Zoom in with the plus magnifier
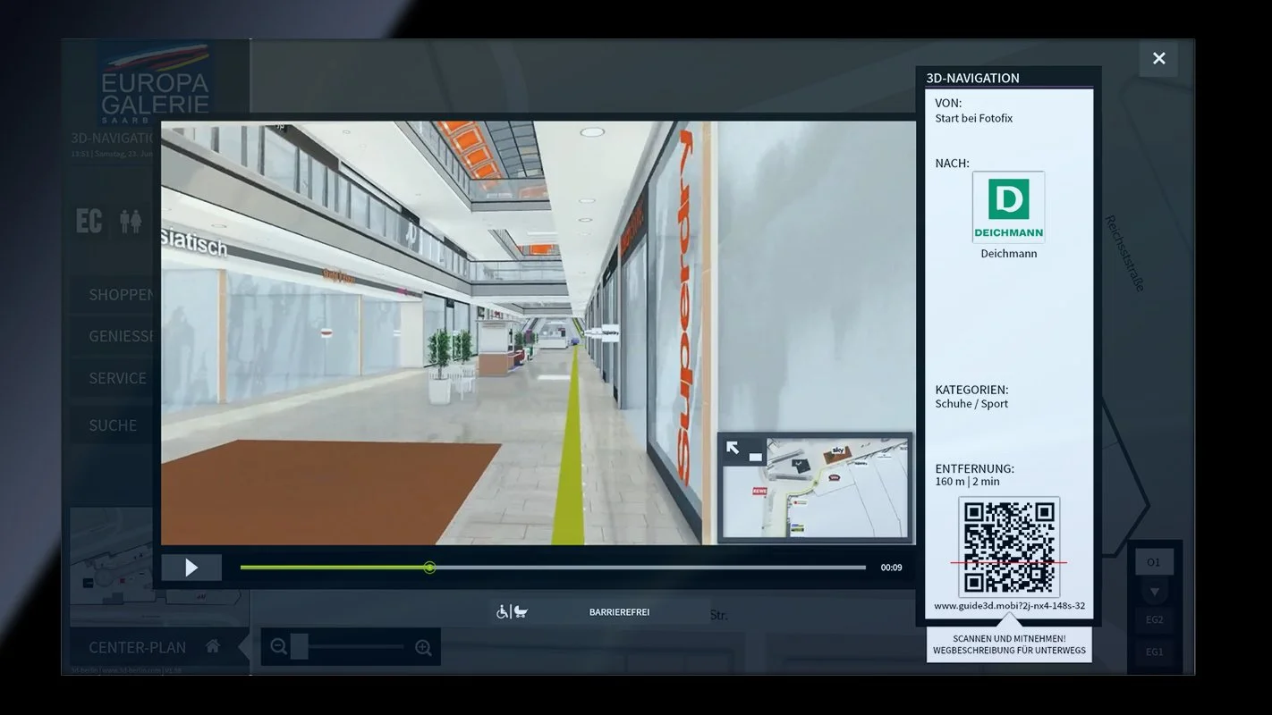1272x715 pixels. [423, 647]
